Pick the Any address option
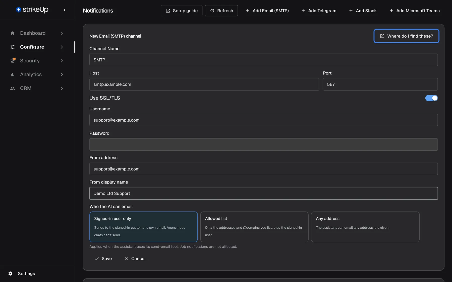The height and width of the screenshot is (282, 452). 365,227
